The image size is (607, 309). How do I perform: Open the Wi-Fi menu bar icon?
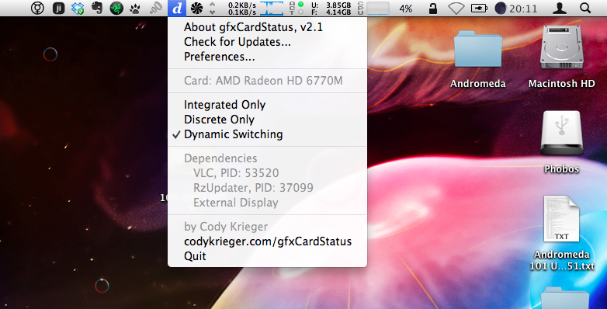(456, 8)
